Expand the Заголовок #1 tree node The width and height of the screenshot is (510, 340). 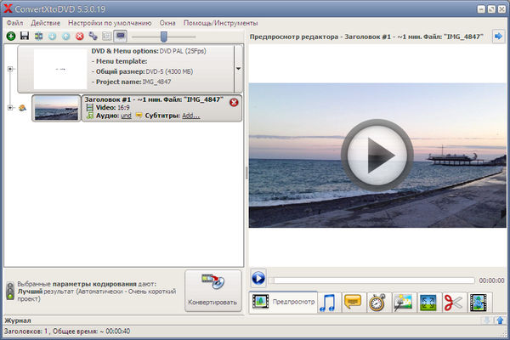point(9,108)
